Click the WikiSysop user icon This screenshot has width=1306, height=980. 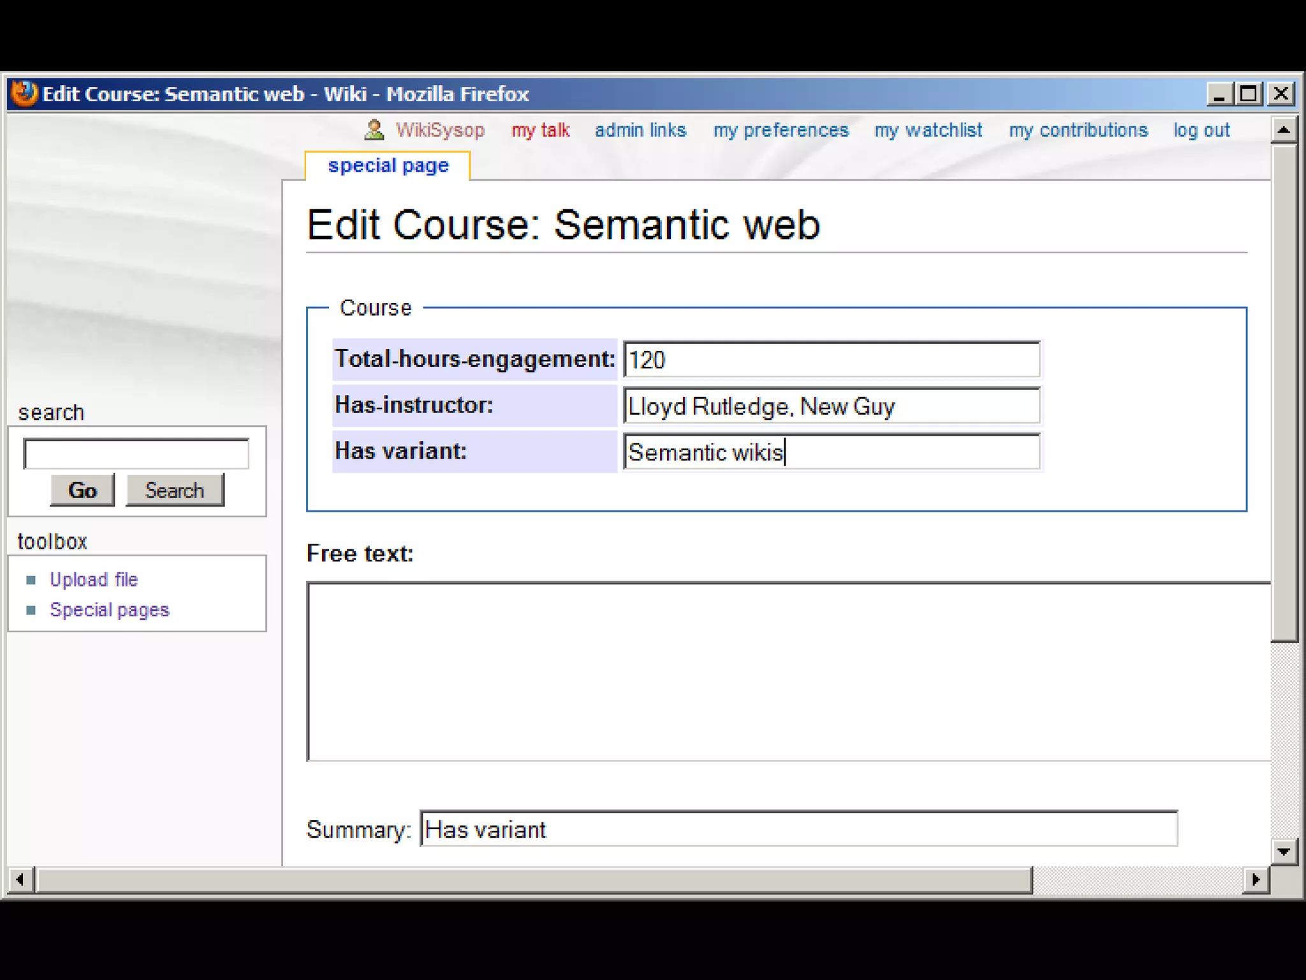[374, 130]
